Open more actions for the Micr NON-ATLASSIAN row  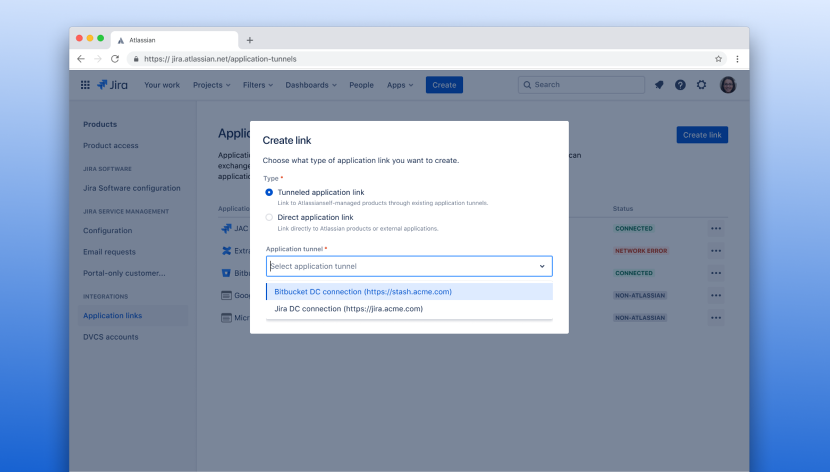point(716,318)
